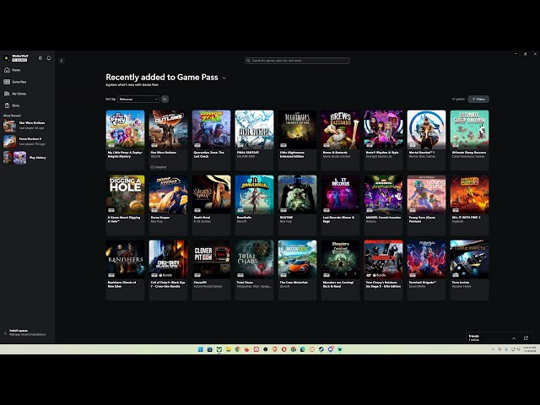Image resolution: width=540 pixels, height=405 pixels.
Task: Open the Mortal Kombat 1 game card
Action: tap(426, 140)
